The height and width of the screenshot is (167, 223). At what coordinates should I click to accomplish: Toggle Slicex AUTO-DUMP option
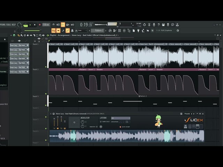pos(125,127)
